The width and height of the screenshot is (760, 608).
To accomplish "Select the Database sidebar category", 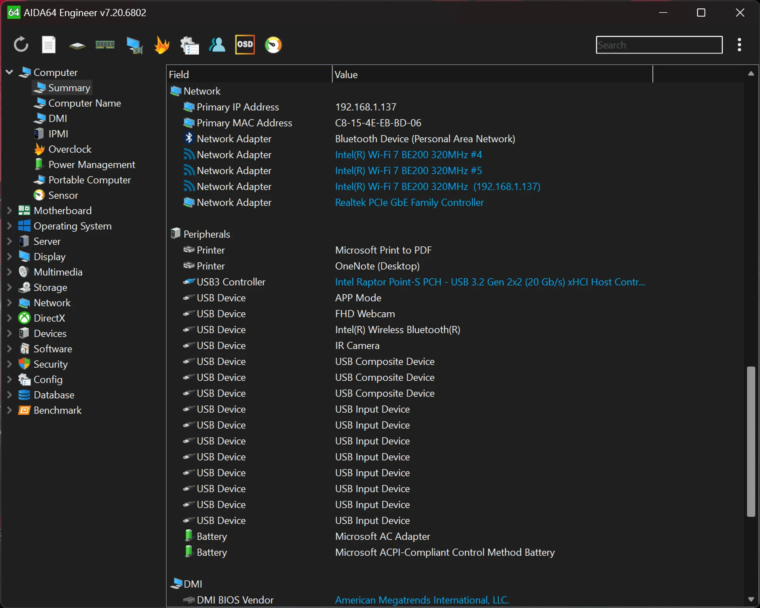I will coord(46,395).
